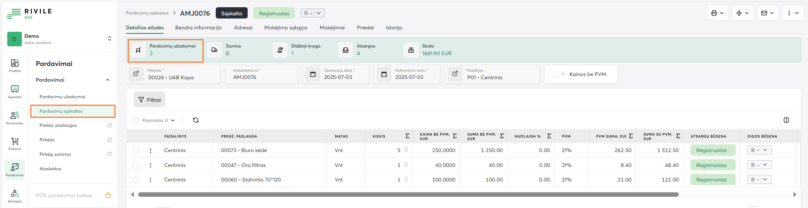Open the Demo company switcher

coord(109,39)
